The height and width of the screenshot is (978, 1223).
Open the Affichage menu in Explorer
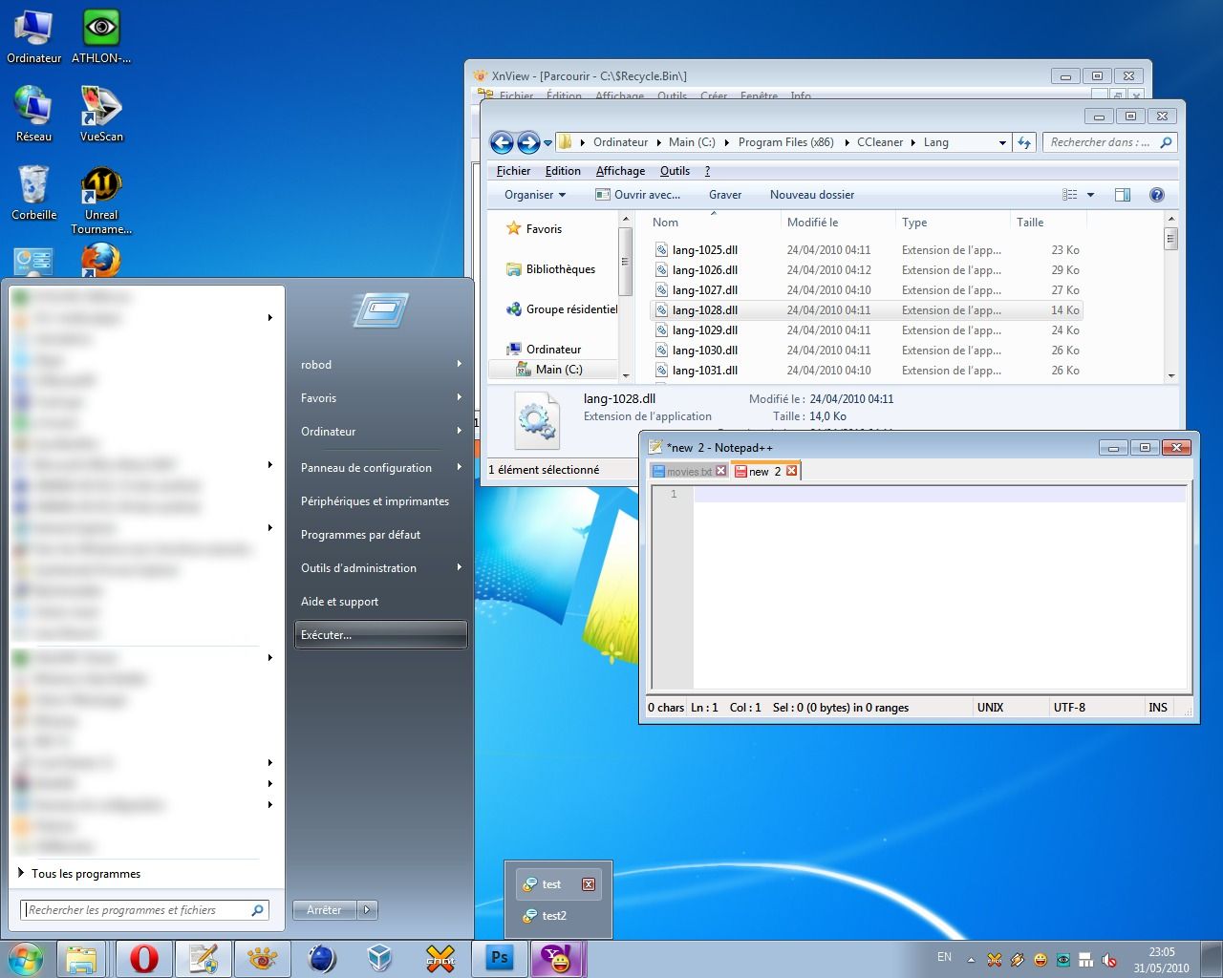[620, 171]
